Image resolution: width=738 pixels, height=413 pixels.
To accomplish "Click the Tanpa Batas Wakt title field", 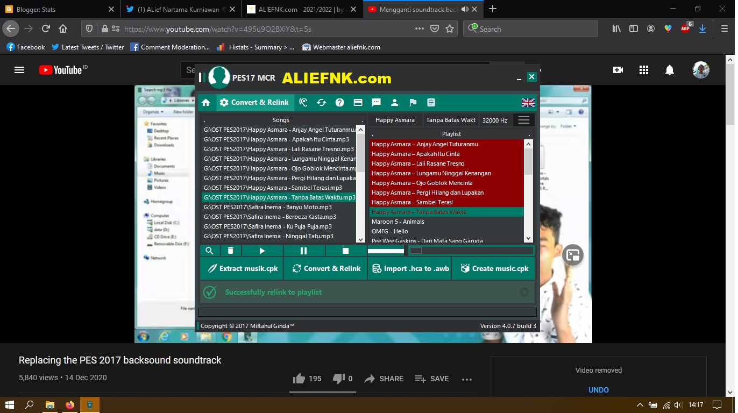I will tap(451, 120).
